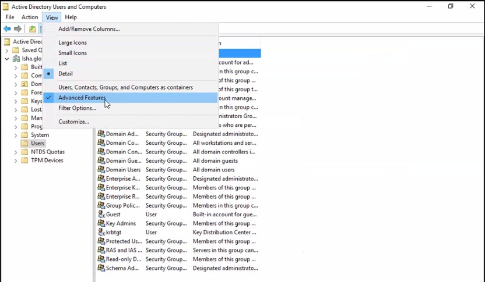Expand the System folder node

tap(16, 135)
